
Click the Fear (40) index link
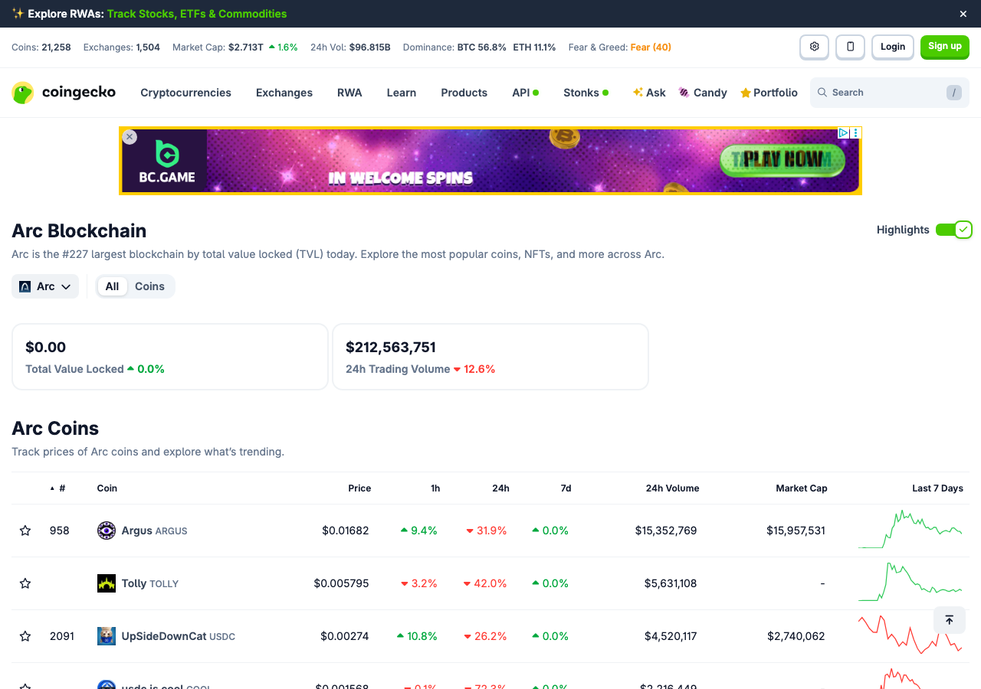click(x=651, y=47)
